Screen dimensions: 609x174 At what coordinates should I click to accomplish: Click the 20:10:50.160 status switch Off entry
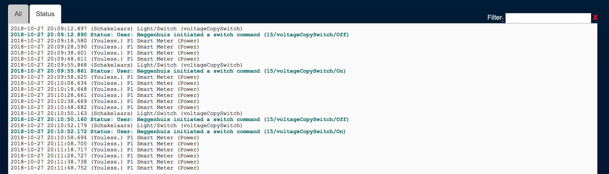pos(180,120)
